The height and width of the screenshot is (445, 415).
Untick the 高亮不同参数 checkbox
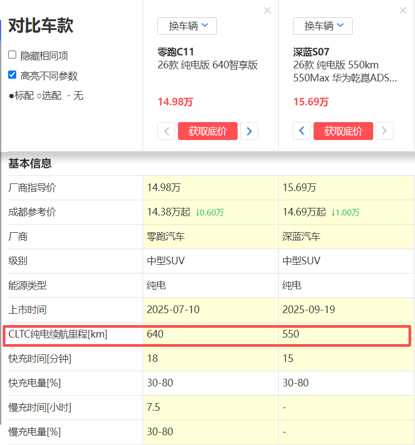pos(12,75)
